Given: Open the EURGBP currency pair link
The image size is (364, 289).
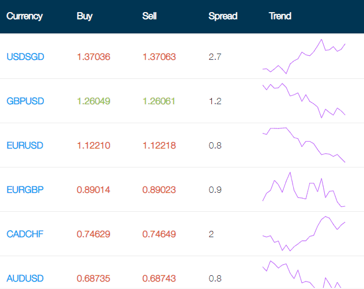Looking at the screenshot, I should [25, 190].
